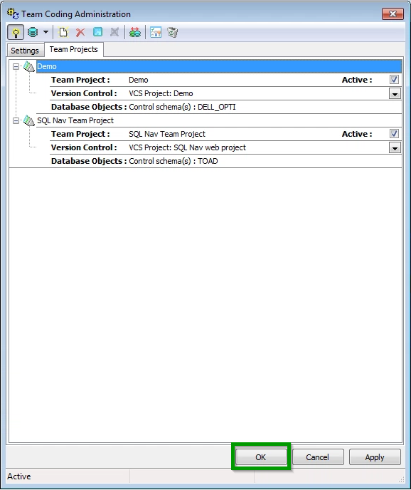Click the red X delete icon

click(x=80, y=32)
